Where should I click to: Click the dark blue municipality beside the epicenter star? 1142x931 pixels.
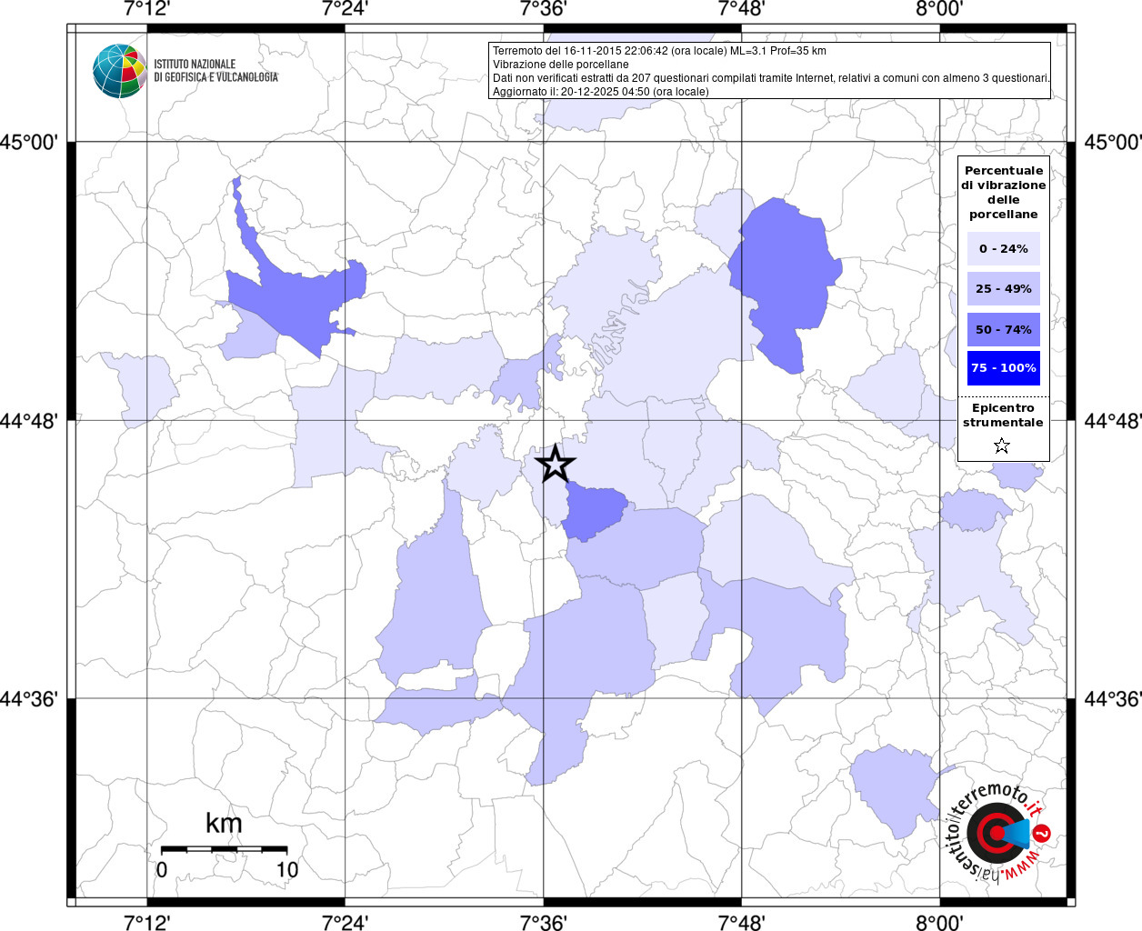click(595, 512)
